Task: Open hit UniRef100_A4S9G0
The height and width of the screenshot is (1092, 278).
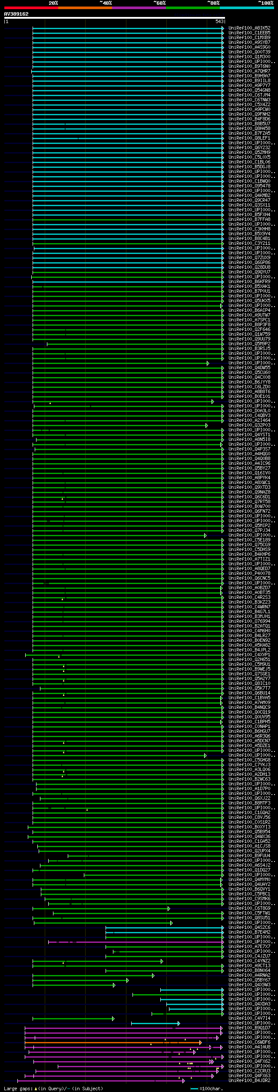Action: point(249,47)
